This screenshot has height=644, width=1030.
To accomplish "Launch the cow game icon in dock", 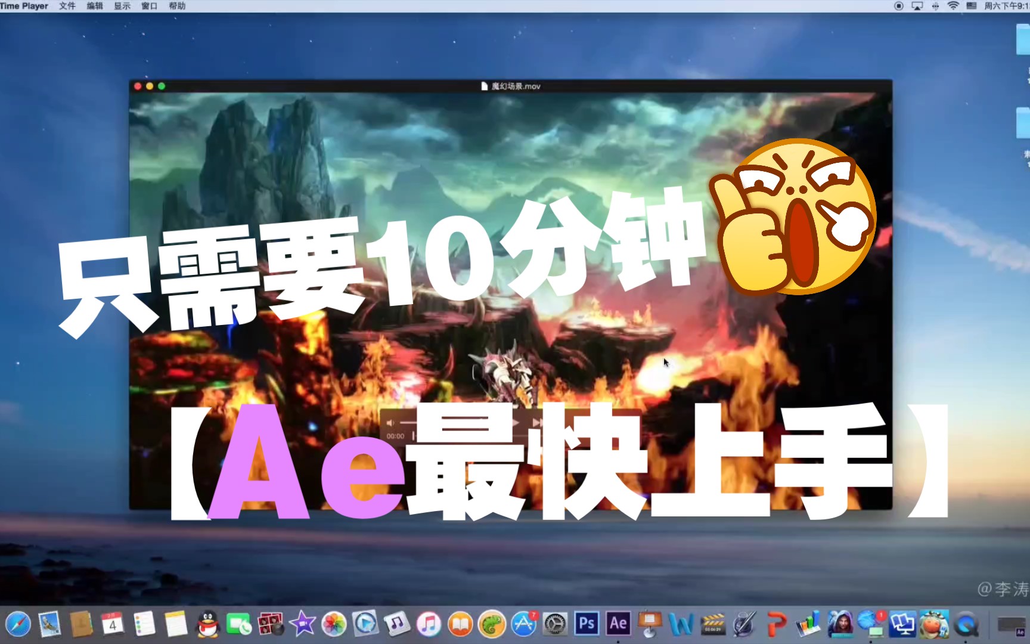I will [934, 624].
